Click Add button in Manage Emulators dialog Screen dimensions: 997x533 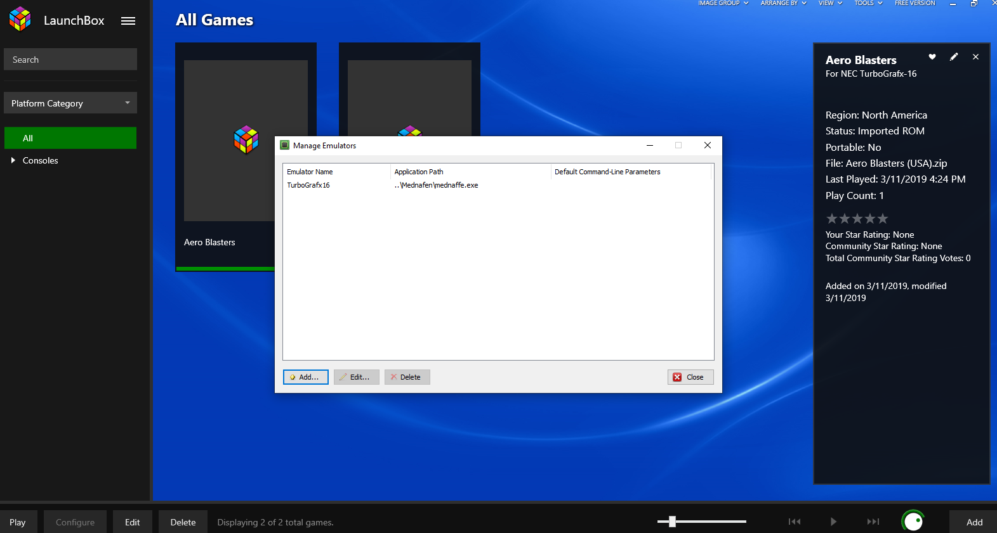click(306, 377)
